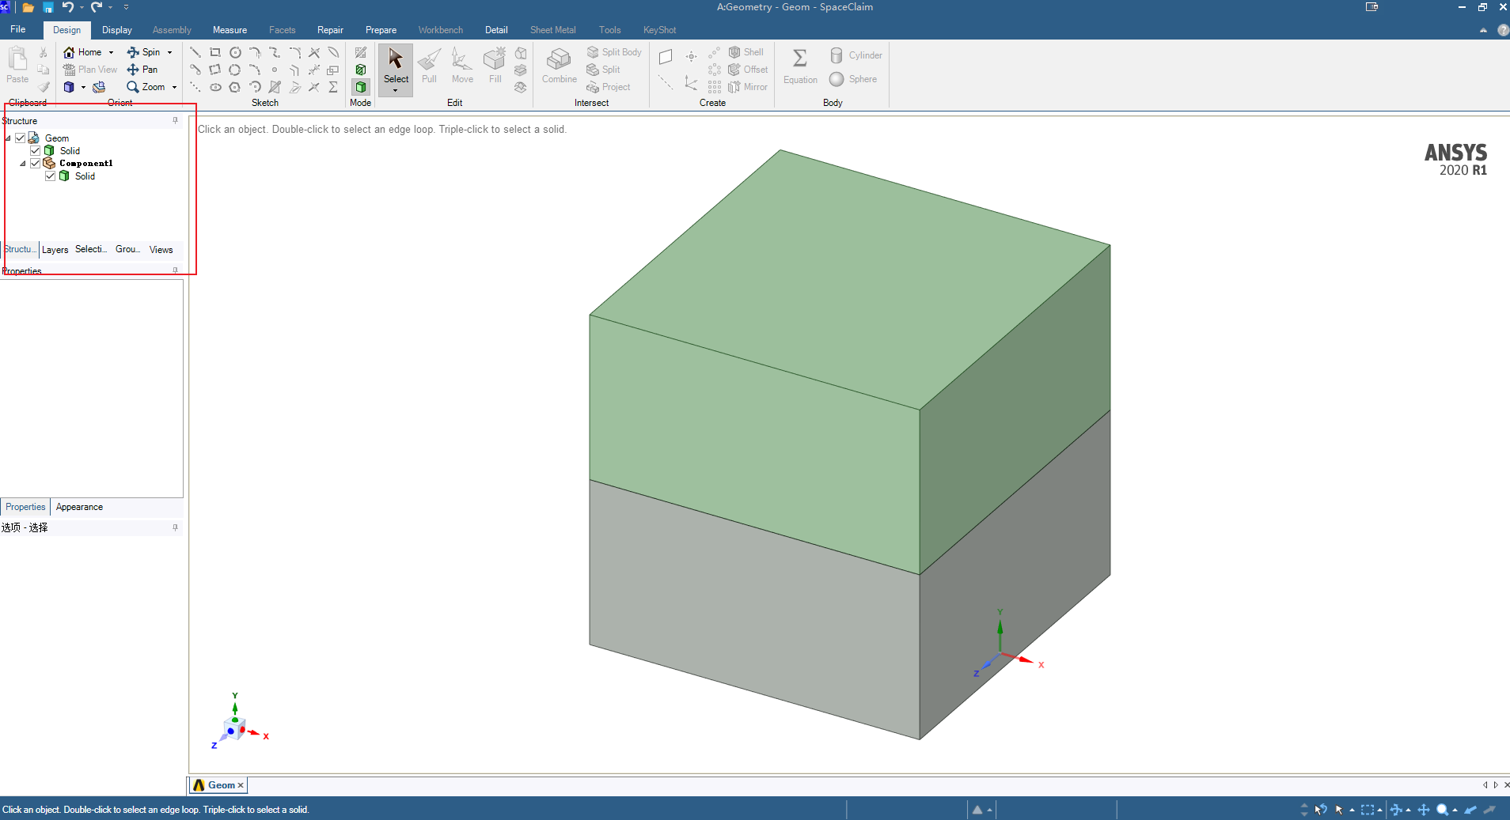Image resolution: width=1510 pixels, height=820 pixels.
Task: Choose the Ellipse sketch tool
Action: [x=215, y=87]
